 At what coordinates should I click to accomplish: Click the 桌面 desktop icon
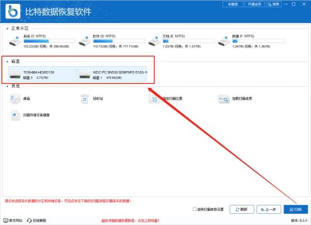(15, 99)
